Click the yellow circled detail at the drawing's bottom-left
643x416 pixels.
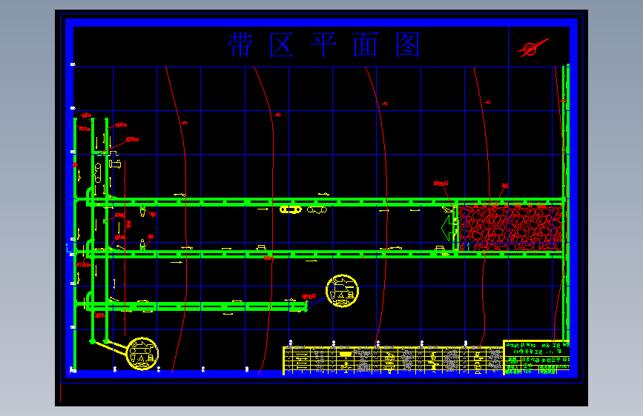(142, 354)
